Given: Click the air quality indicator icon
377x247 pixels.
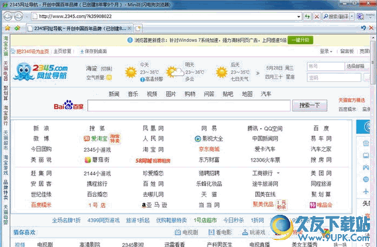Looking at the screenshot, I should (109, 78).
